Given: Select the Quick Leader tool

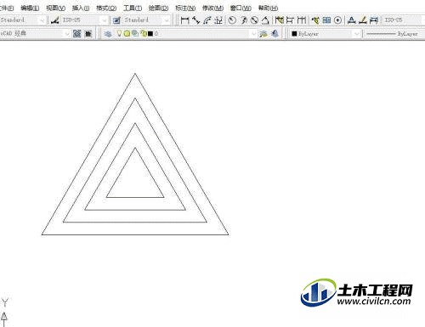Looking at the screenshot, I should tap(315, 20).
